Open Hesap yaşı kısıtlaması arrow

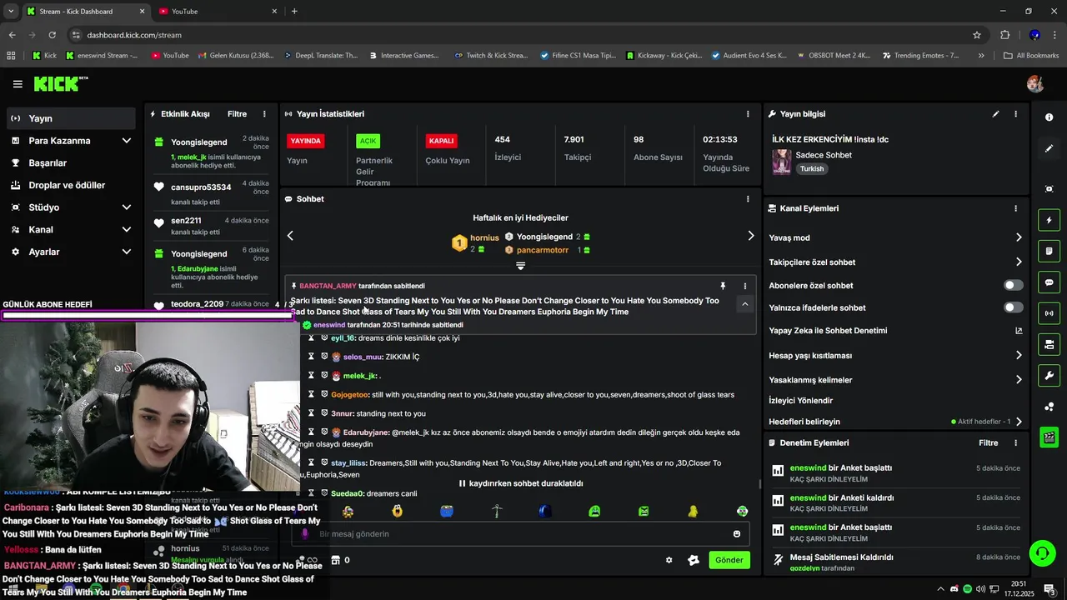point(1018,355)
